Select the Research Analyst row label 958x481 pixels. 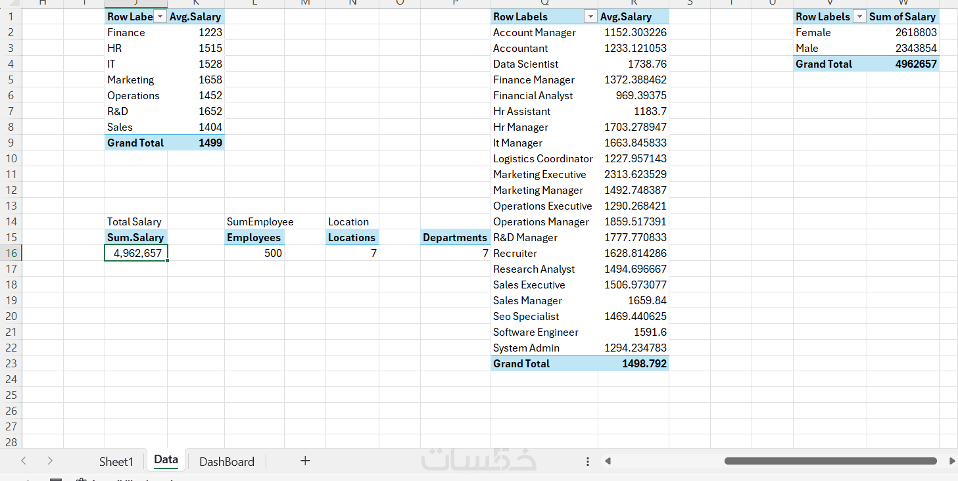[x=544, y=269]
